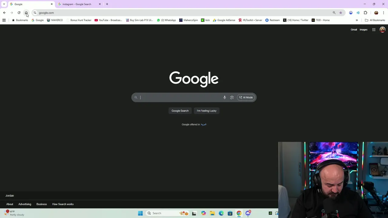Launch Copilot from the taskbar
Screen dimensions: 388x218
point(203,213)
